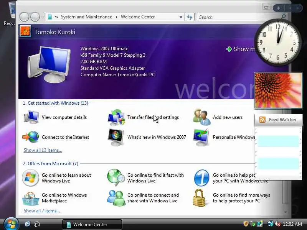
Task: Click the network connection tray icon
Action: click(271, 224)
